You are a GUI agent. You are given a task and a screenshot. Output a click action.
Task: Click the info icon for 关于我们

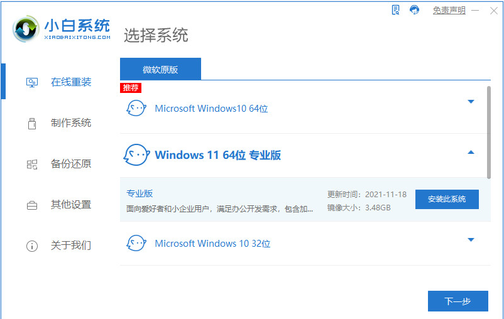(32, 246)
